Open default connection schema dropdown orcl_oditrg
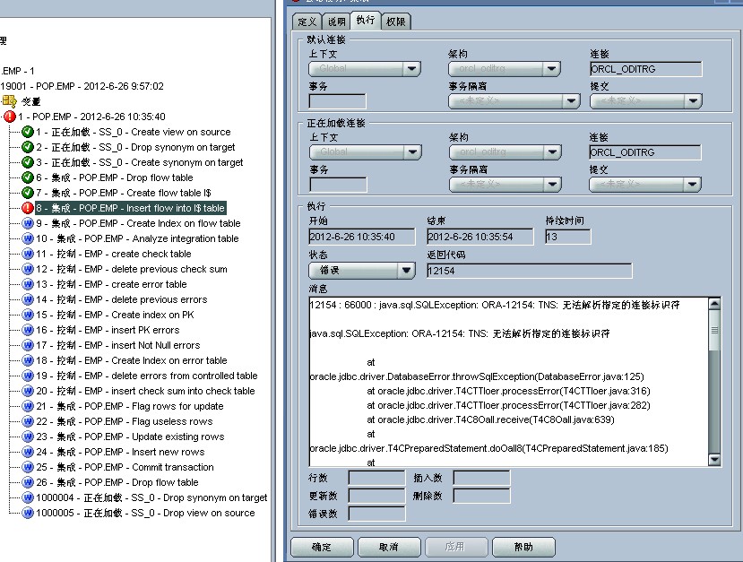The image size is (743, 562). coord(505,69)
